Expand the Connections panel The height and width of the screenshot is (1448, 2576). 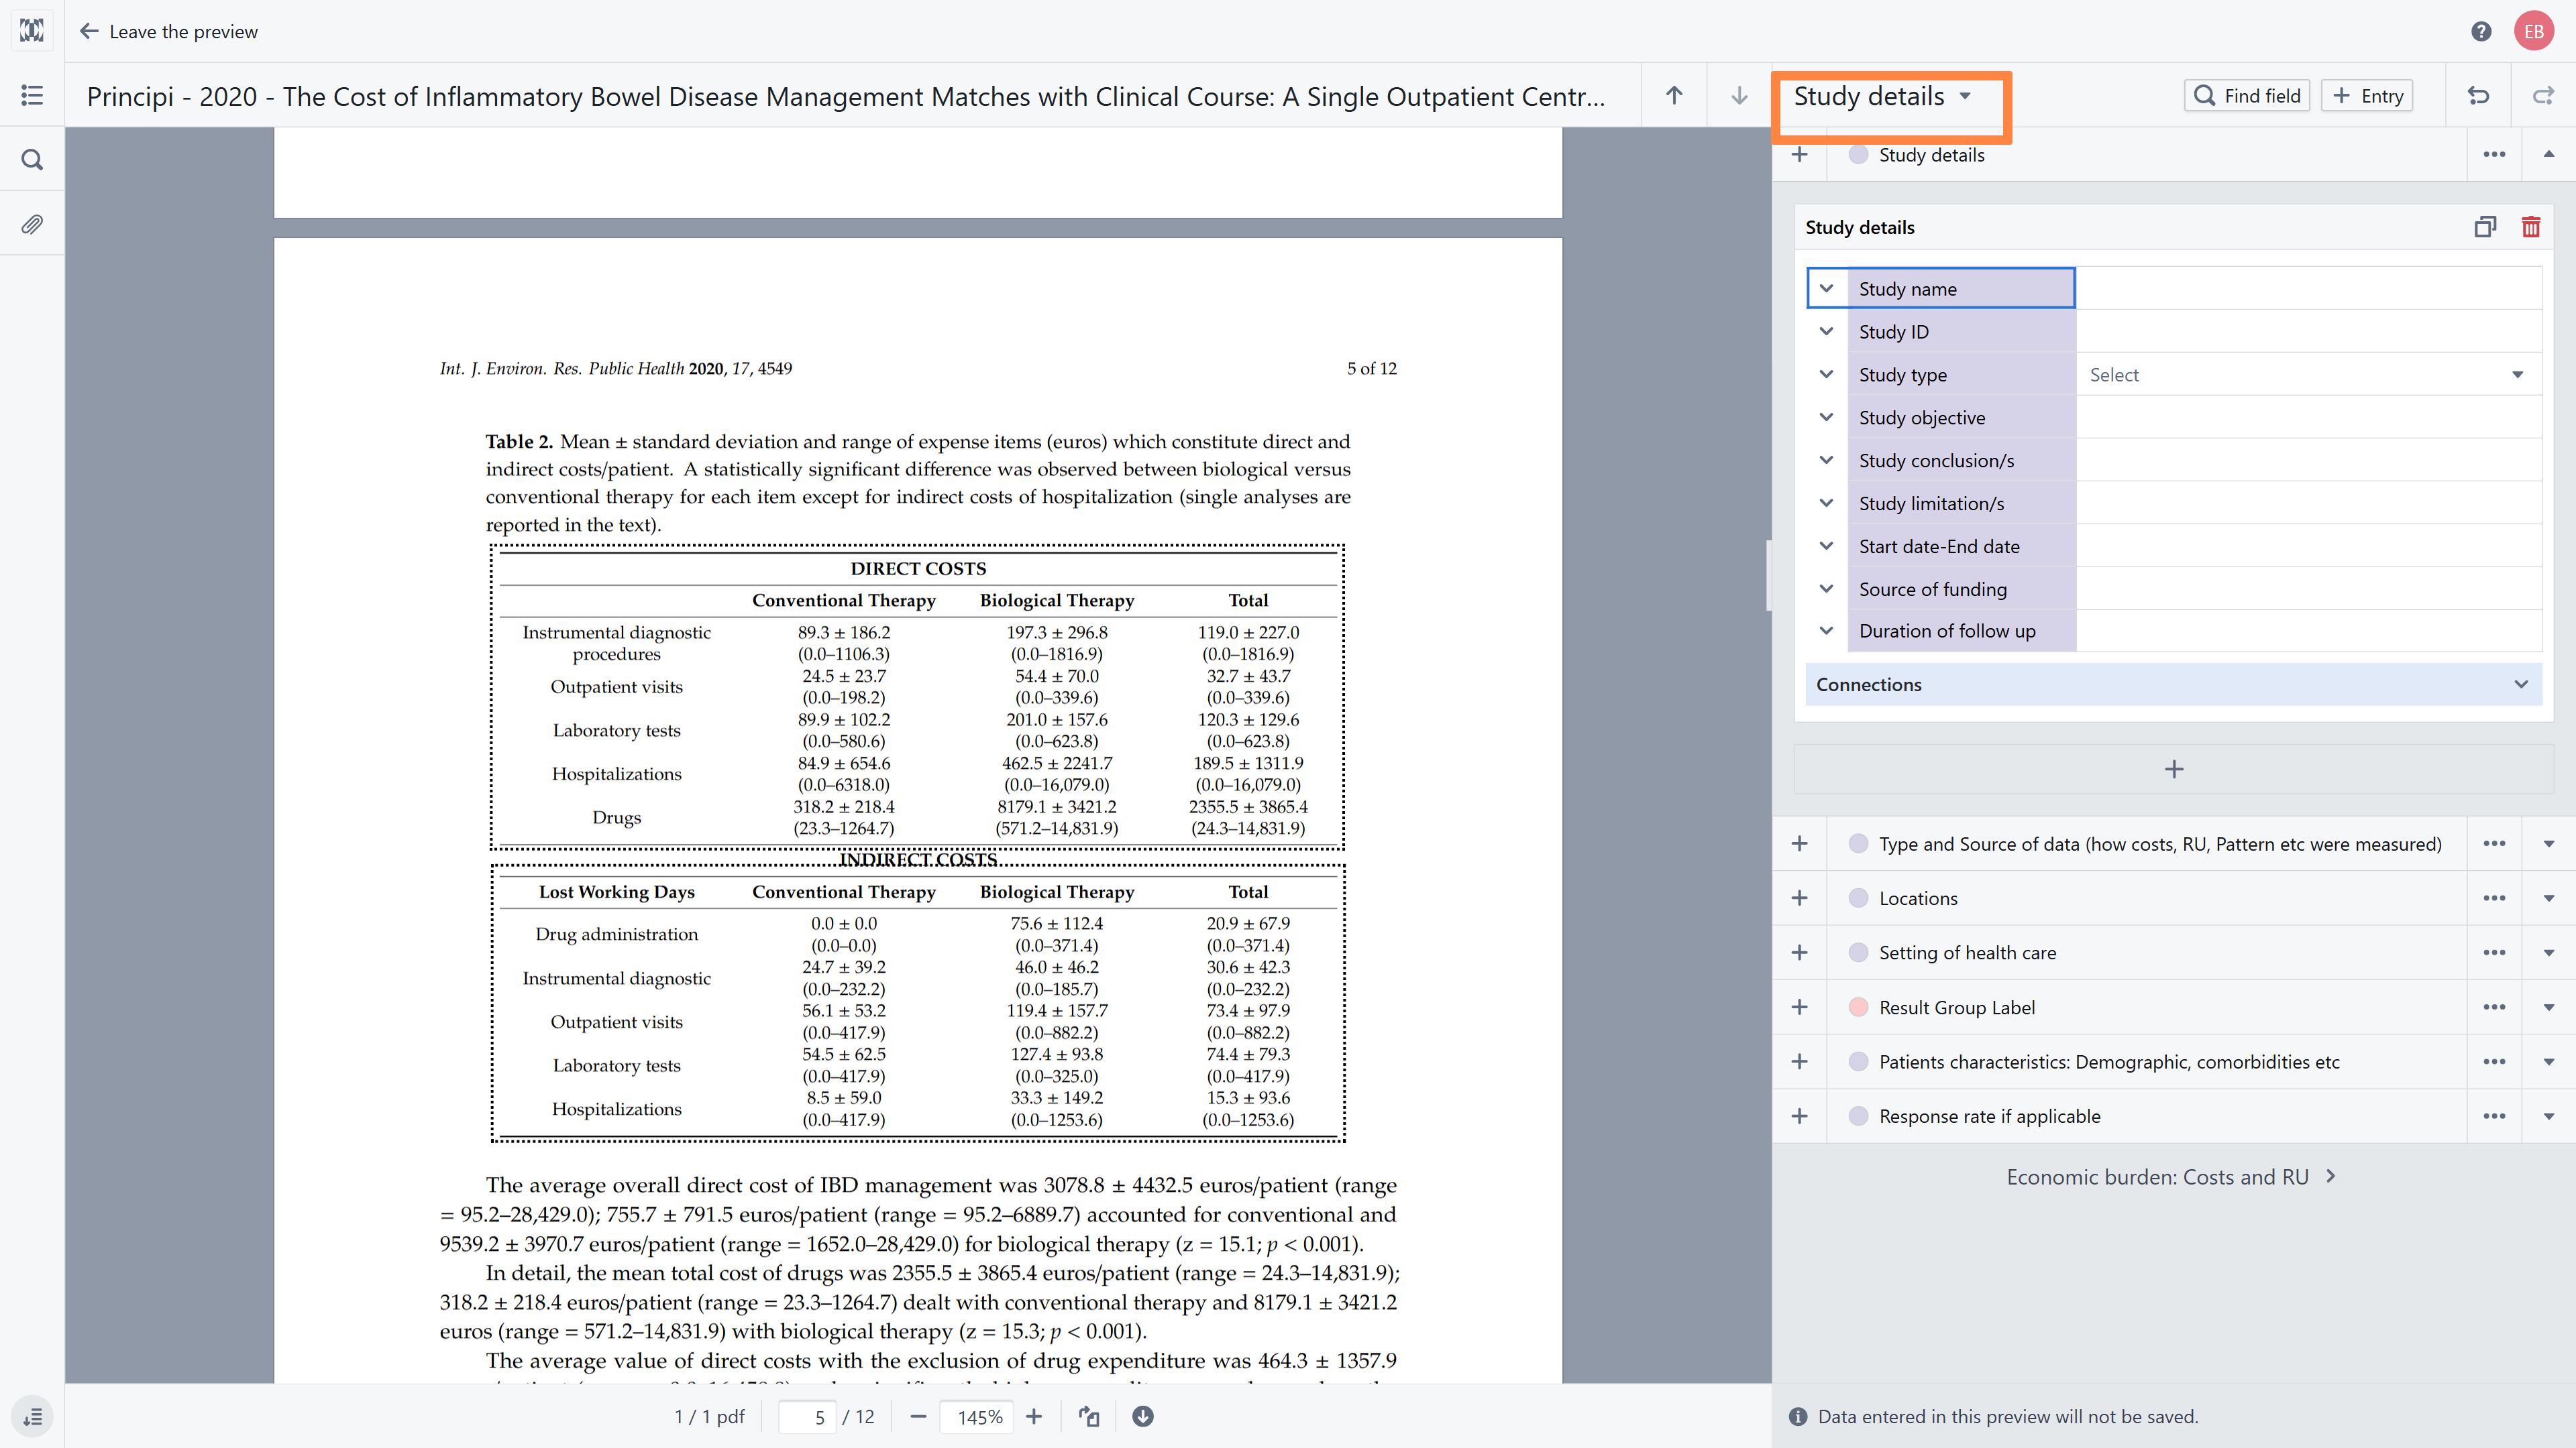click(x=2174, y=684)
